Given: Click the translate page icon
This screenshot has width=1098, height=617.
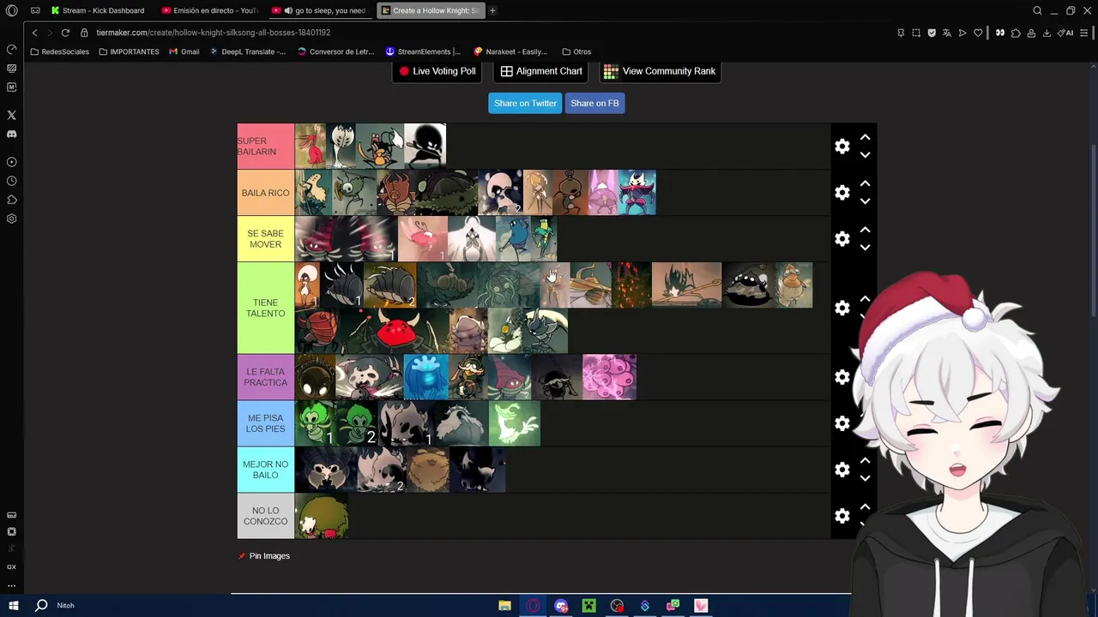Looking at the screenshot, I should [x=947, y=33].
